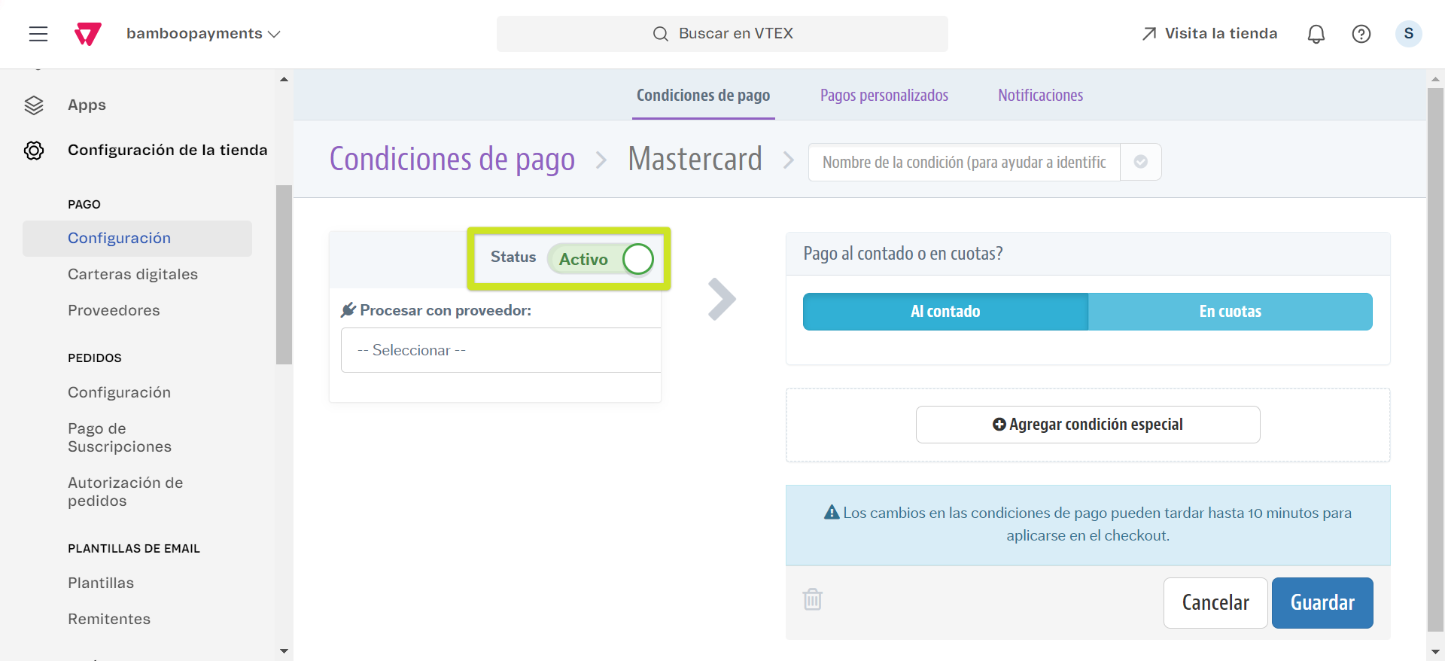Click the Apps layers icon
Viewport: 1445px width, 661px height.
tap(34, 105)
